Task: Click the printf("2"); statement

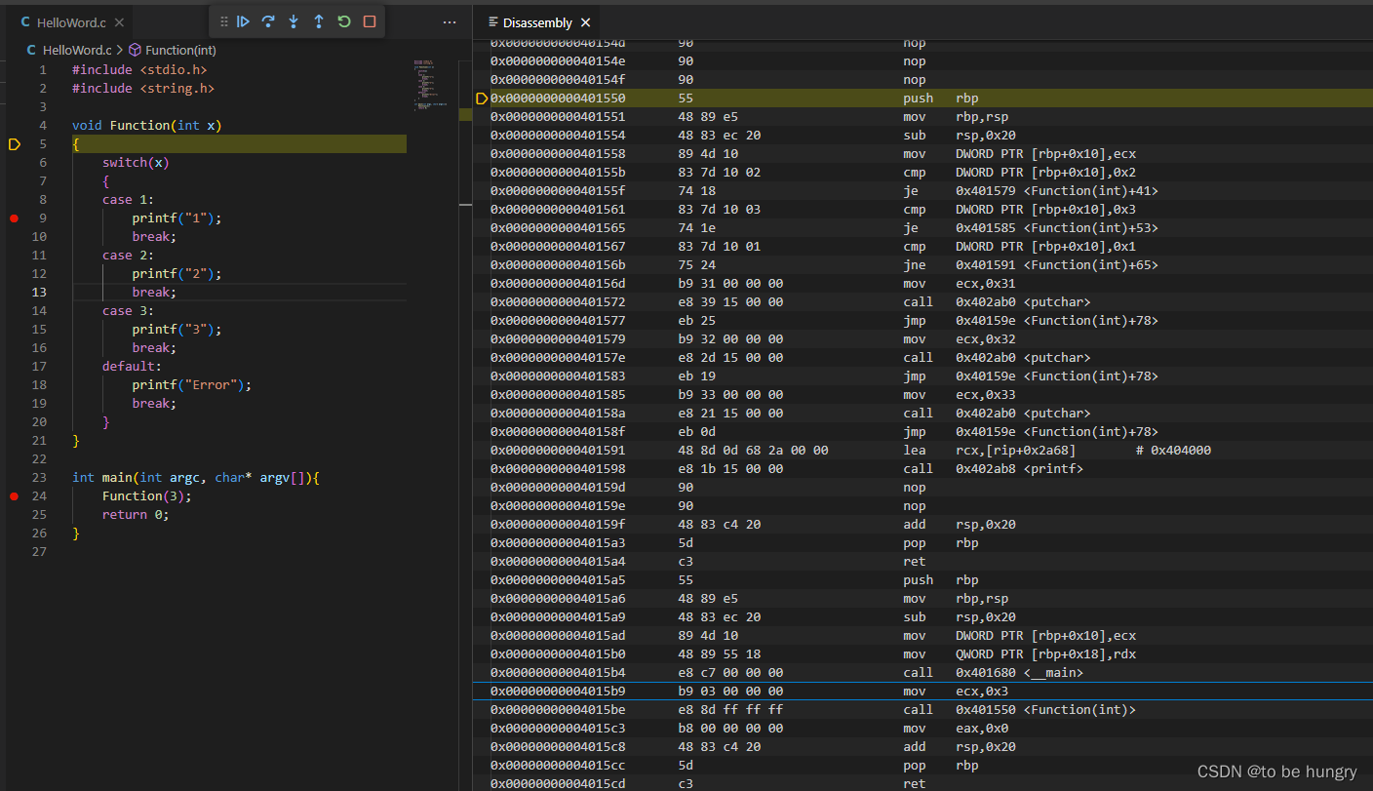Action: point(177,274)
